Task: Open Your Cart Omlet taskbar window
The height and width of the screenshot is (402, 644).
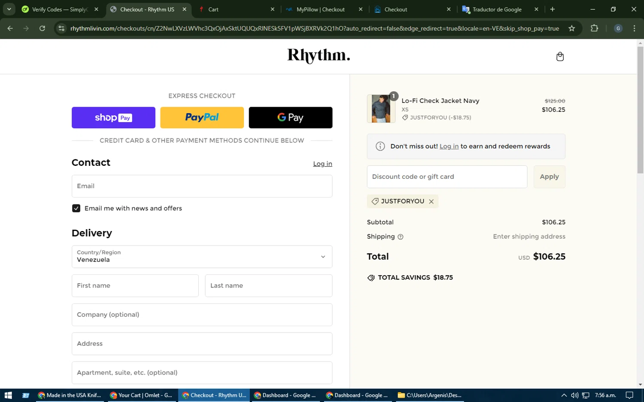Action: point(142,395)
